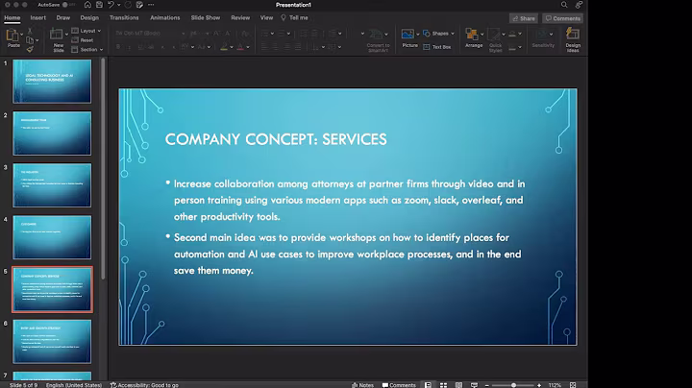Click the Save icon in title bar

[x=99, y=5]
